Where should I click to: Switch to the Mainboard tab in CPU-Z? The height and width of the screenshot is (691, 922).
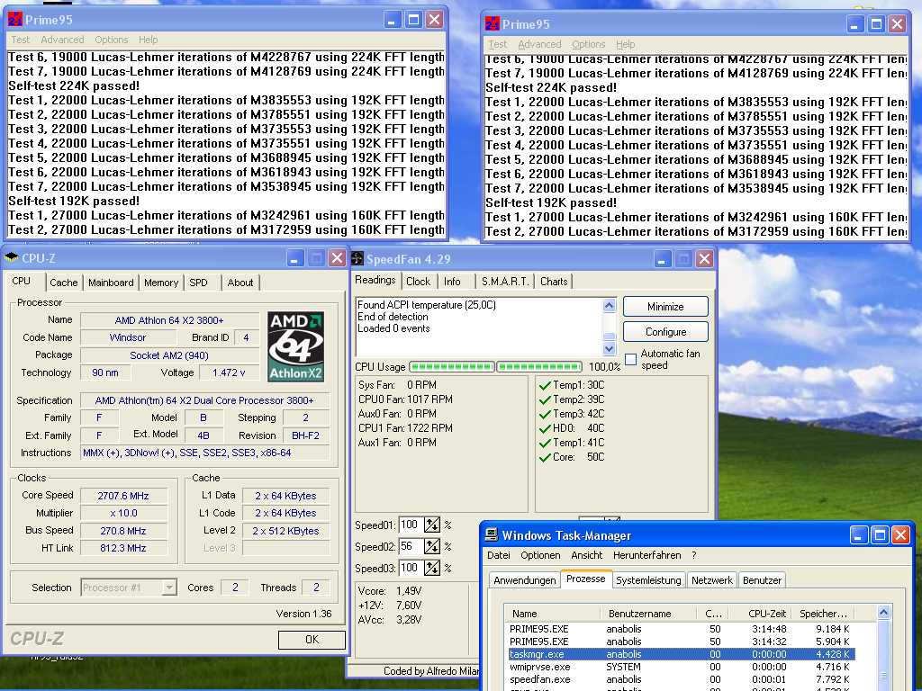point(111,283)
